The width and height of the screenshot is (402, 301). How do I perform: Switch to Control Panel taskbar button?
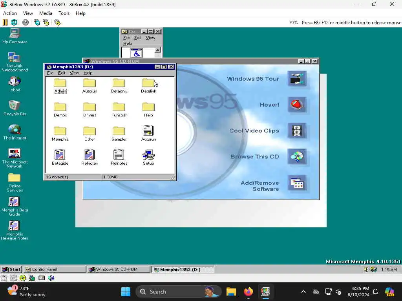pos(55,269)
